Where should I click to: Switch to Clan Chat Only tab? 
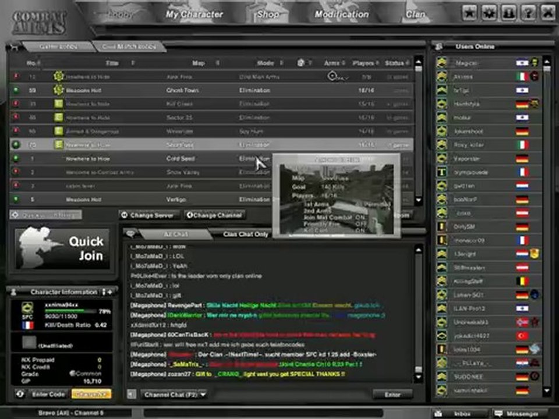(245, 234)
